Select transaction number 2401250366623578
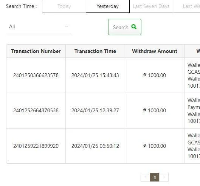Screen dimensions: 200x186 point(36,75)
